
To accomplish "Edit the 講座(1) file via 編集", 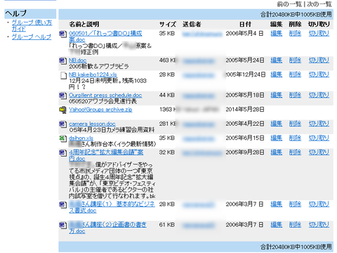I will (x=276, y=204).
